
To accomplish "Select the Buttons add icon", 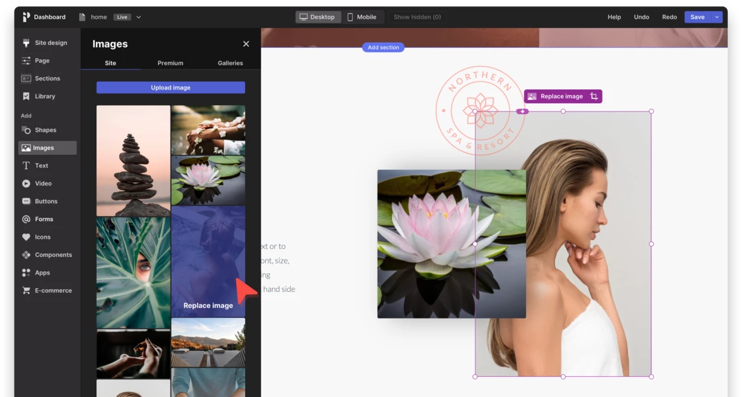I will pos(26,201).
